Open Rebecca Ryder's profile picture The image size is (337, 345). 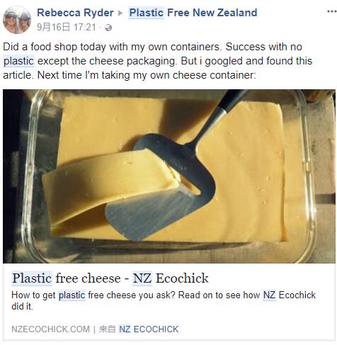(17, 20)
